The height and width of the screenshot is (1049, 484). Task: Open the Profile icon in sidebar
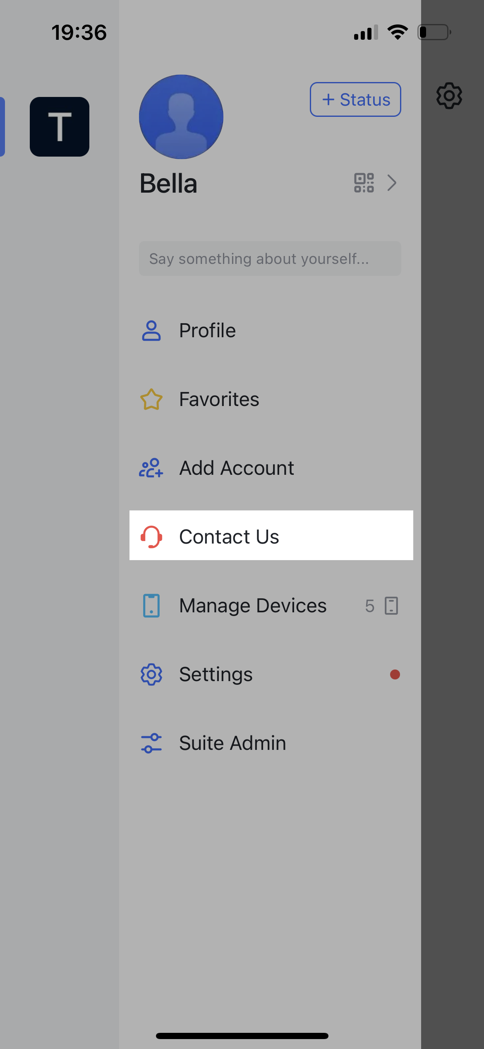click(151, 330)
